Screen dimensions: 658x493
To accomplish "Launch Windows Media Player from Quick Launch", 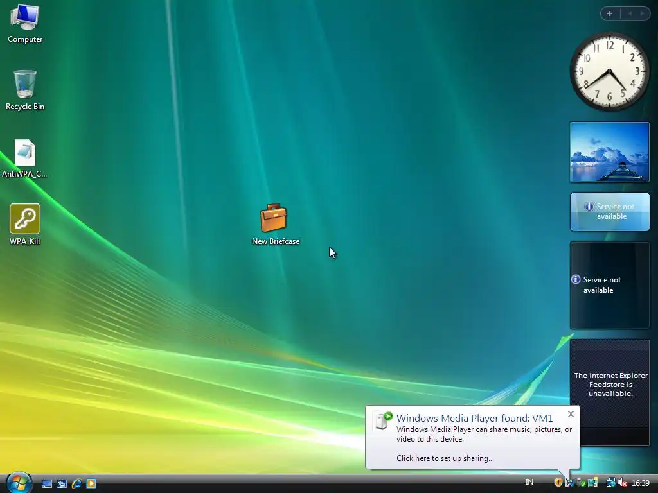I will click(91, 483).
